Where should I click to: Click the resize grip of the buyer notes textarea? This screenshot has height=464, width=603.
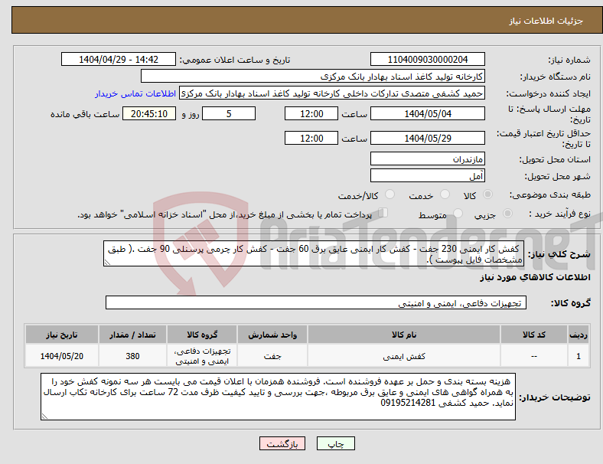pos(44,417)
